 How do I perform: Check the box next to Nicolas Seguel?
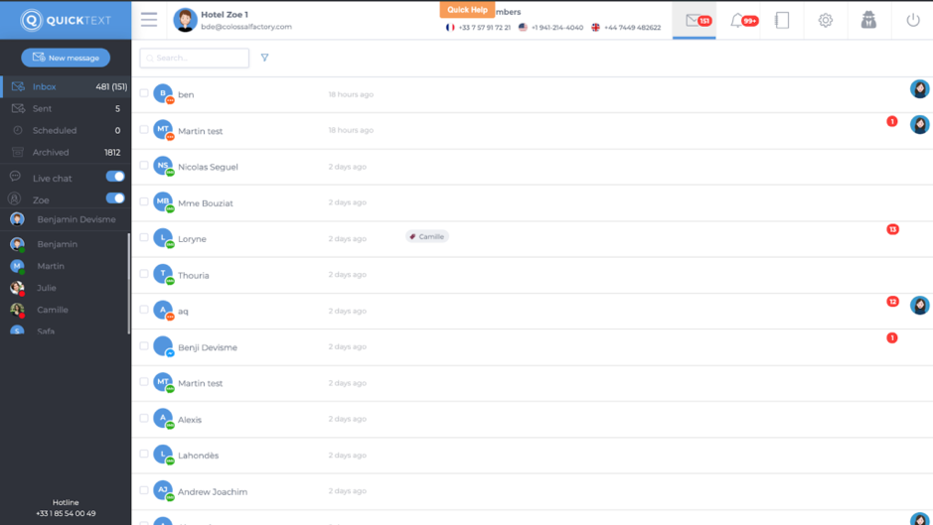coord(144,166)
